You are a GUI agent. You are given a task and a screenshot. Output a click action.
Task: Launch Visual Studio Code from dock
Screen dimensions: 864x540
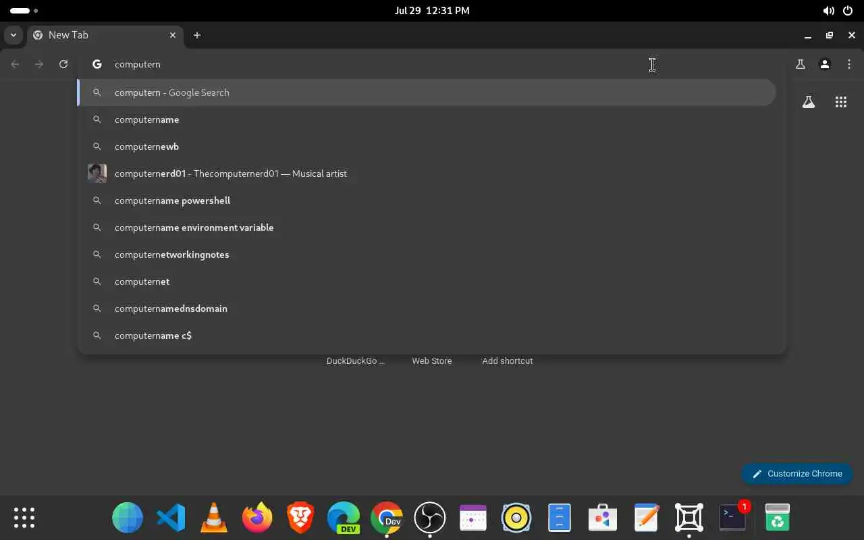click(x=171, y=518)
